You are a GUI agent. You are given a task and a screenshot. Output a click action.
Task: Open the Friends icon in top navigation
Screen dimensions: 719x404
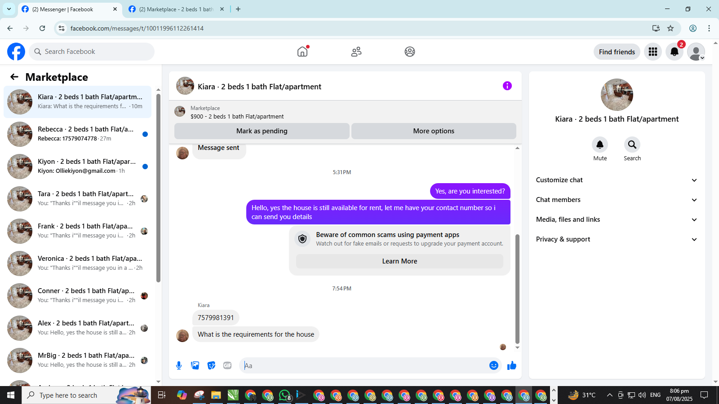[x=356, y=52]
